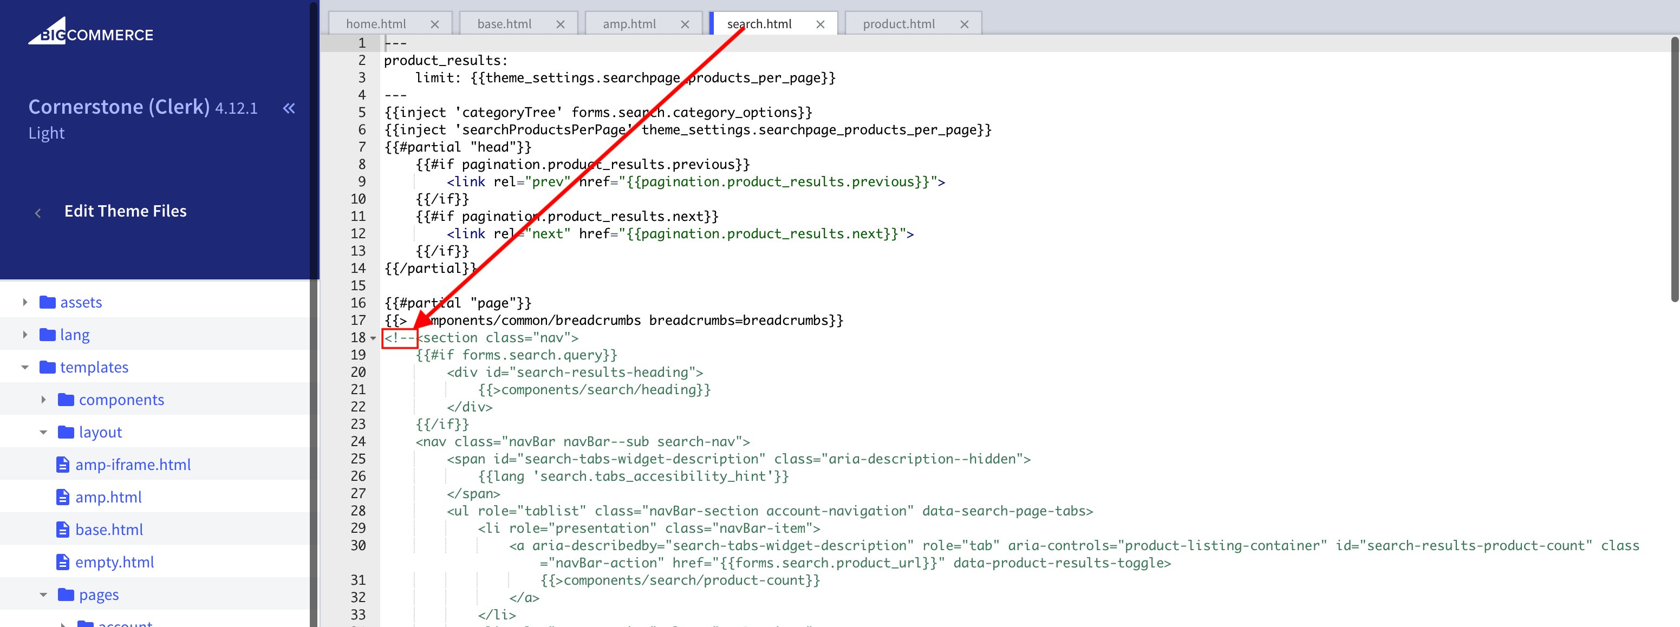Collapse the templates folder arrow

pyautogui.click(x=25, y=367)
